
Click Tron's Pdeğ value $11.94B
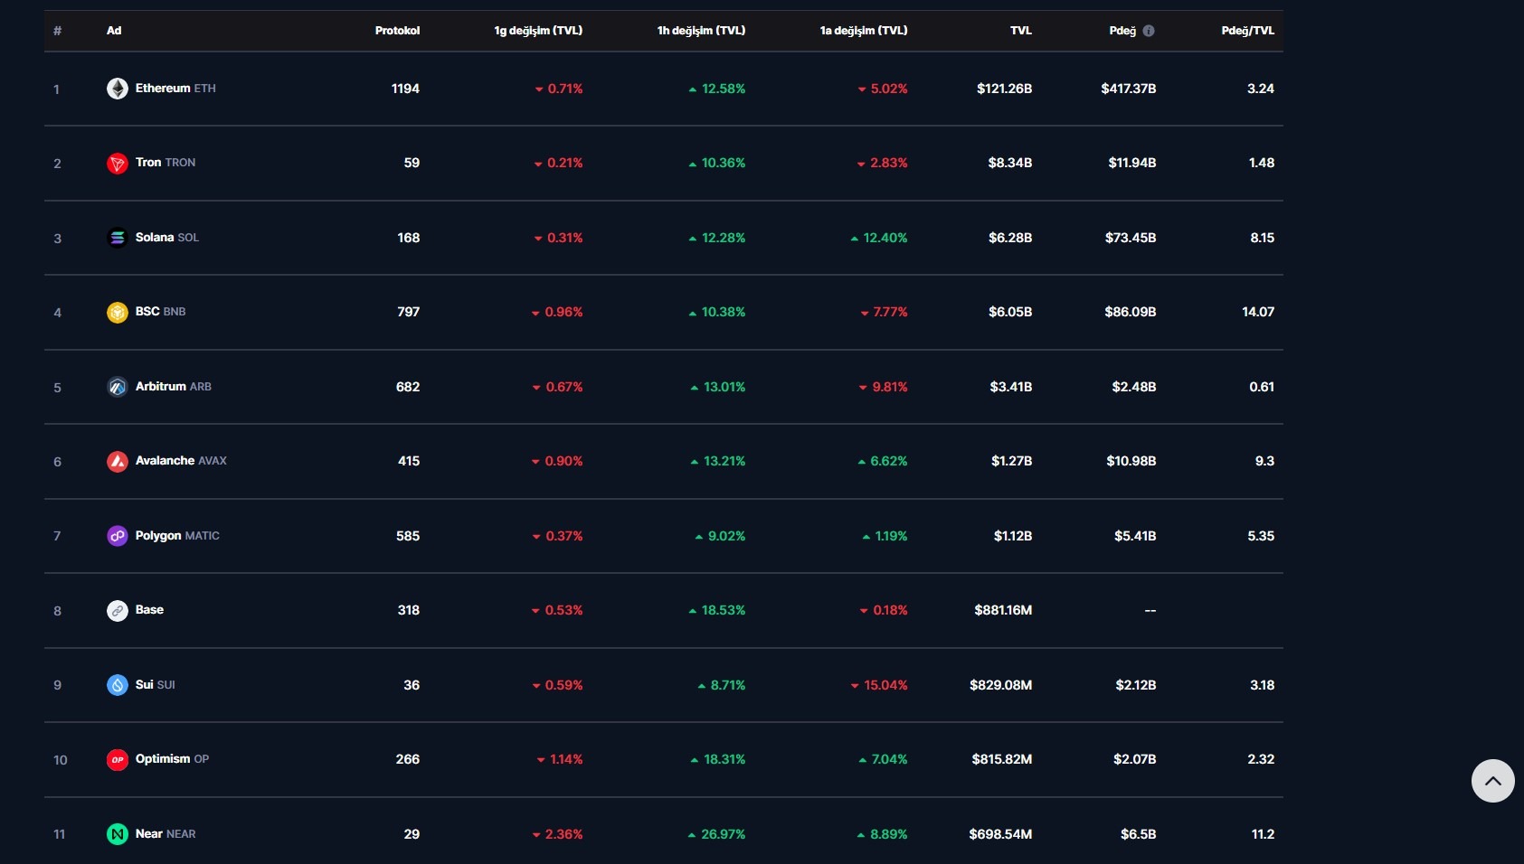(1132, 163)
